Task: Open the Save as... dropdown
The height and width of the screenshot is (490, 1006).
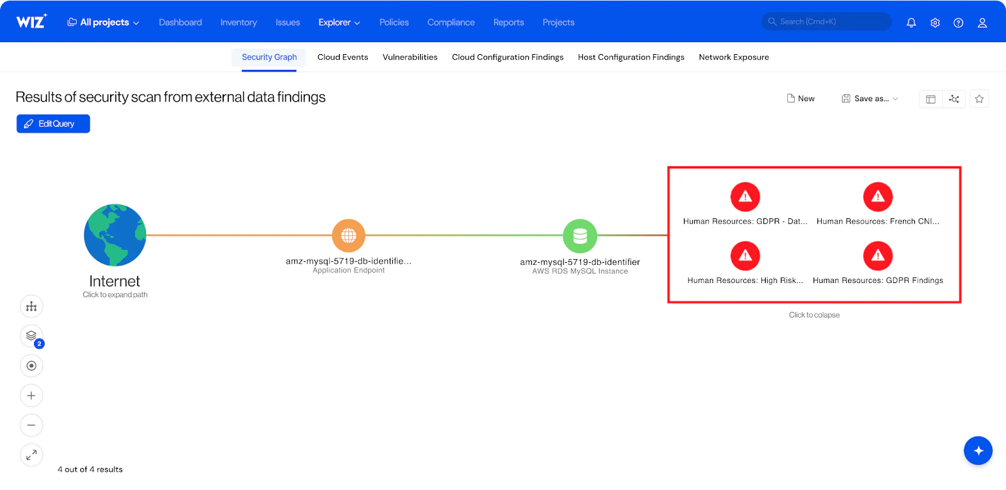Action: tap(870, 99)
